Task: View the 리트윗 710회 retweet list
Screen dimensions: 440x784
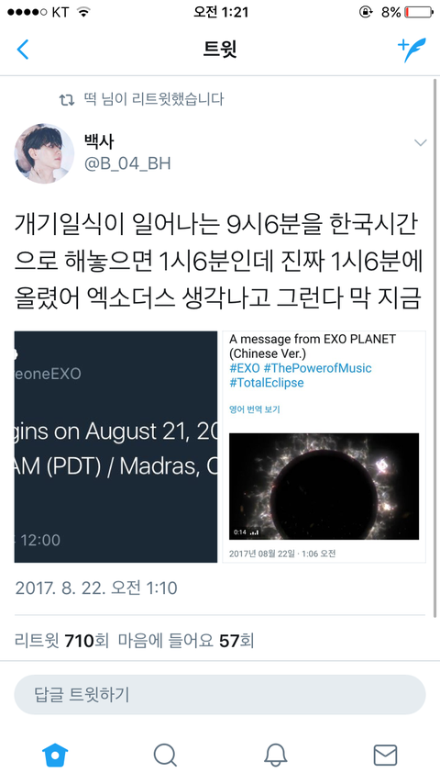Action: [x=61, y=641]
